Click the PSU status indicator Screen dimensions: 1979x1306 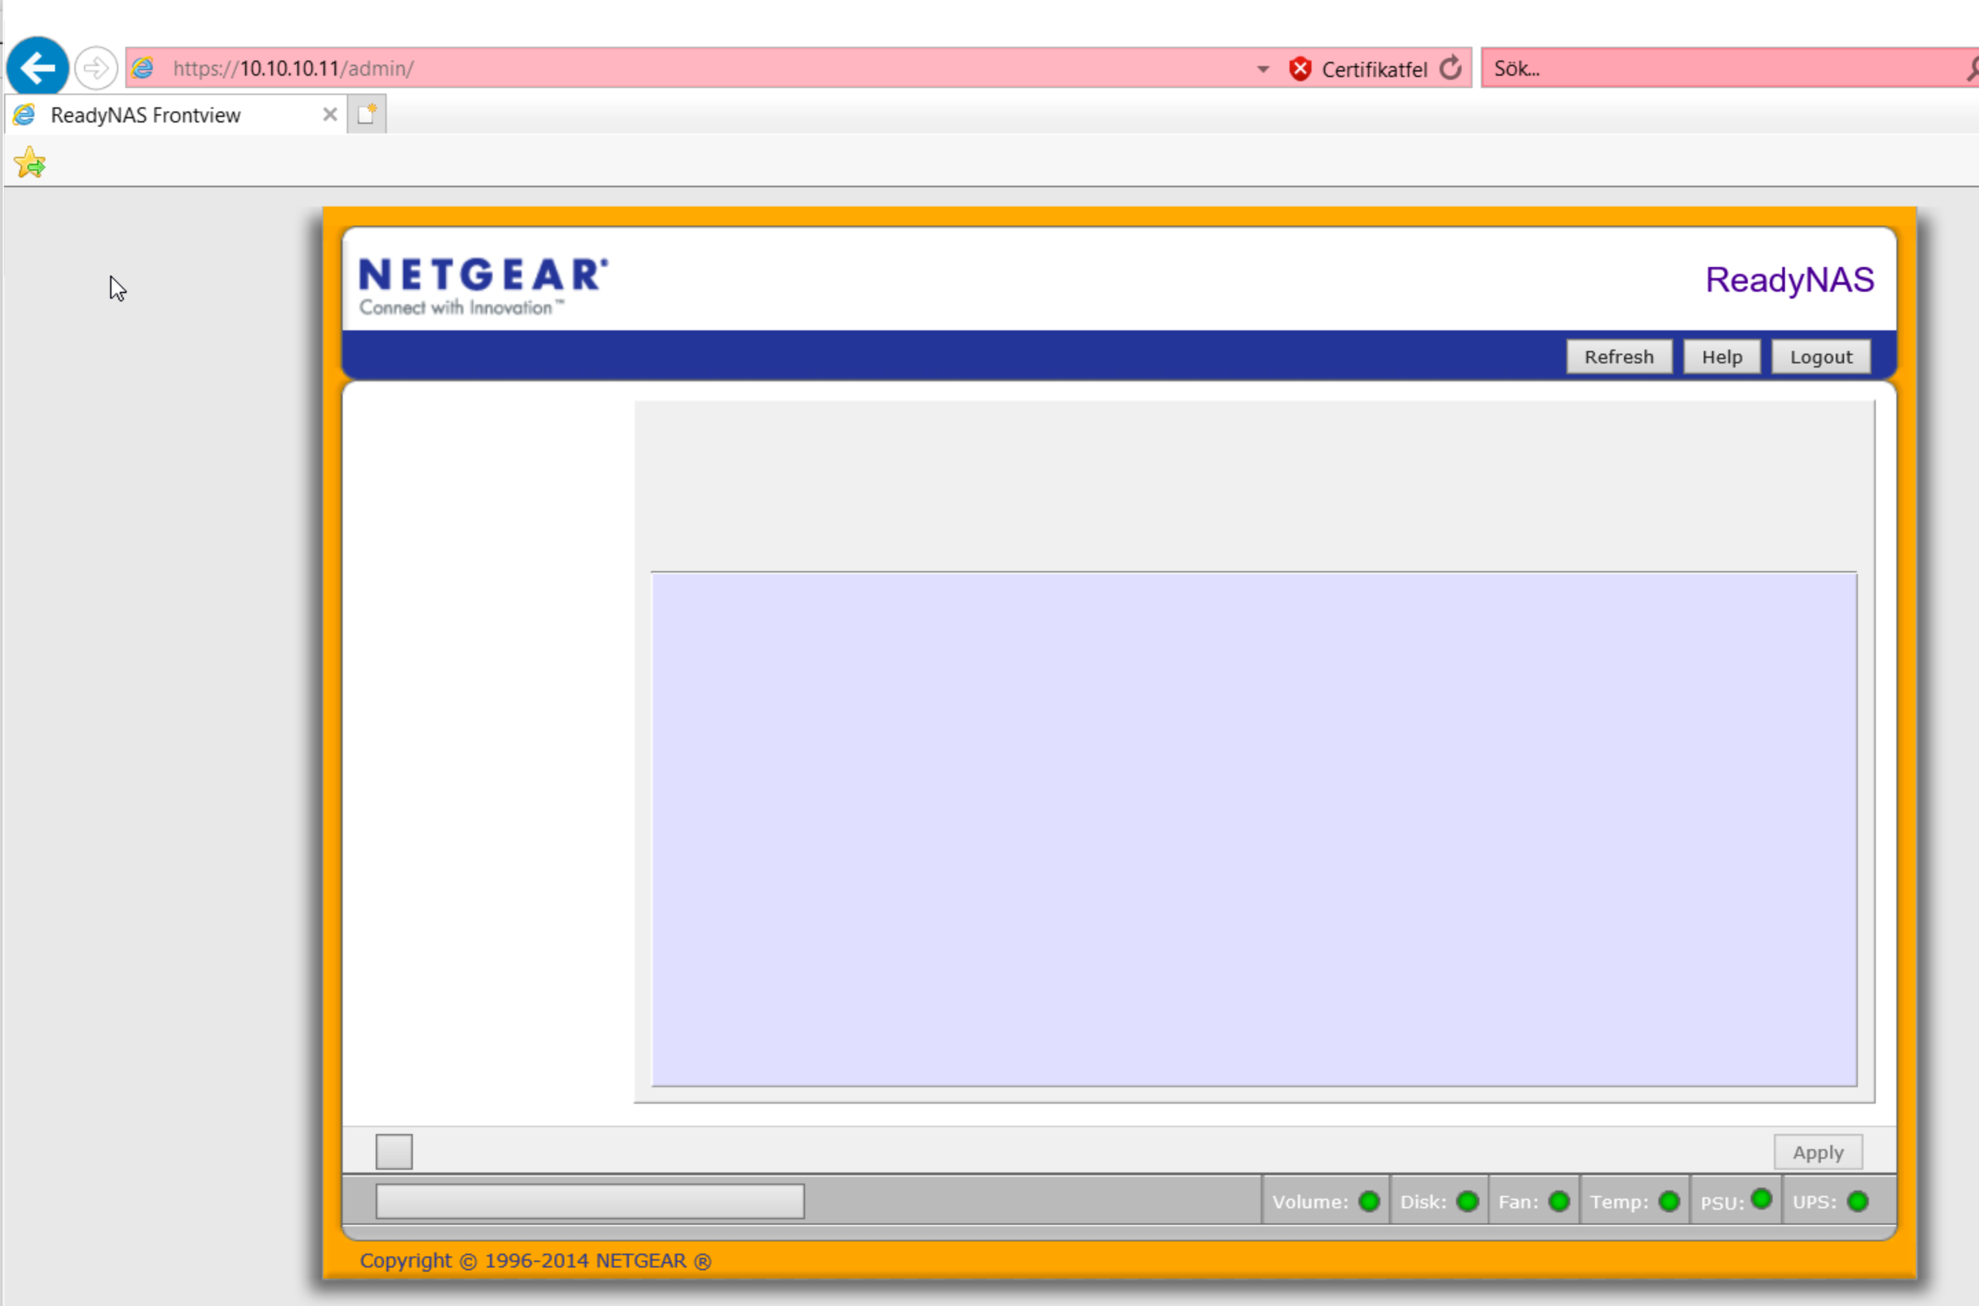[x=1762, y=1199]
